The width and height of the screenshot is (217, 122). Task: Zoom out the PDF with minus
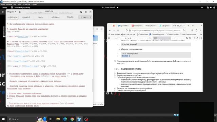pos(147,38)
